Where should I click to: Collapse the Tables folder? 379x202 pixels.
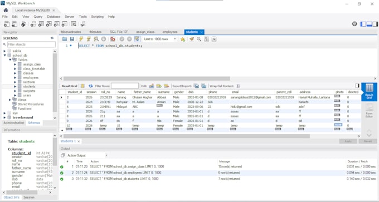(10, 60)
